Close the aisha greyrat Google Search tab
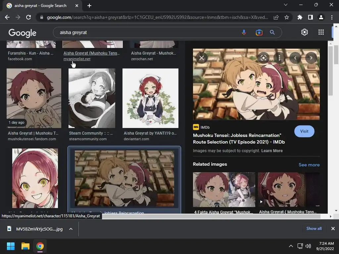 77,6
